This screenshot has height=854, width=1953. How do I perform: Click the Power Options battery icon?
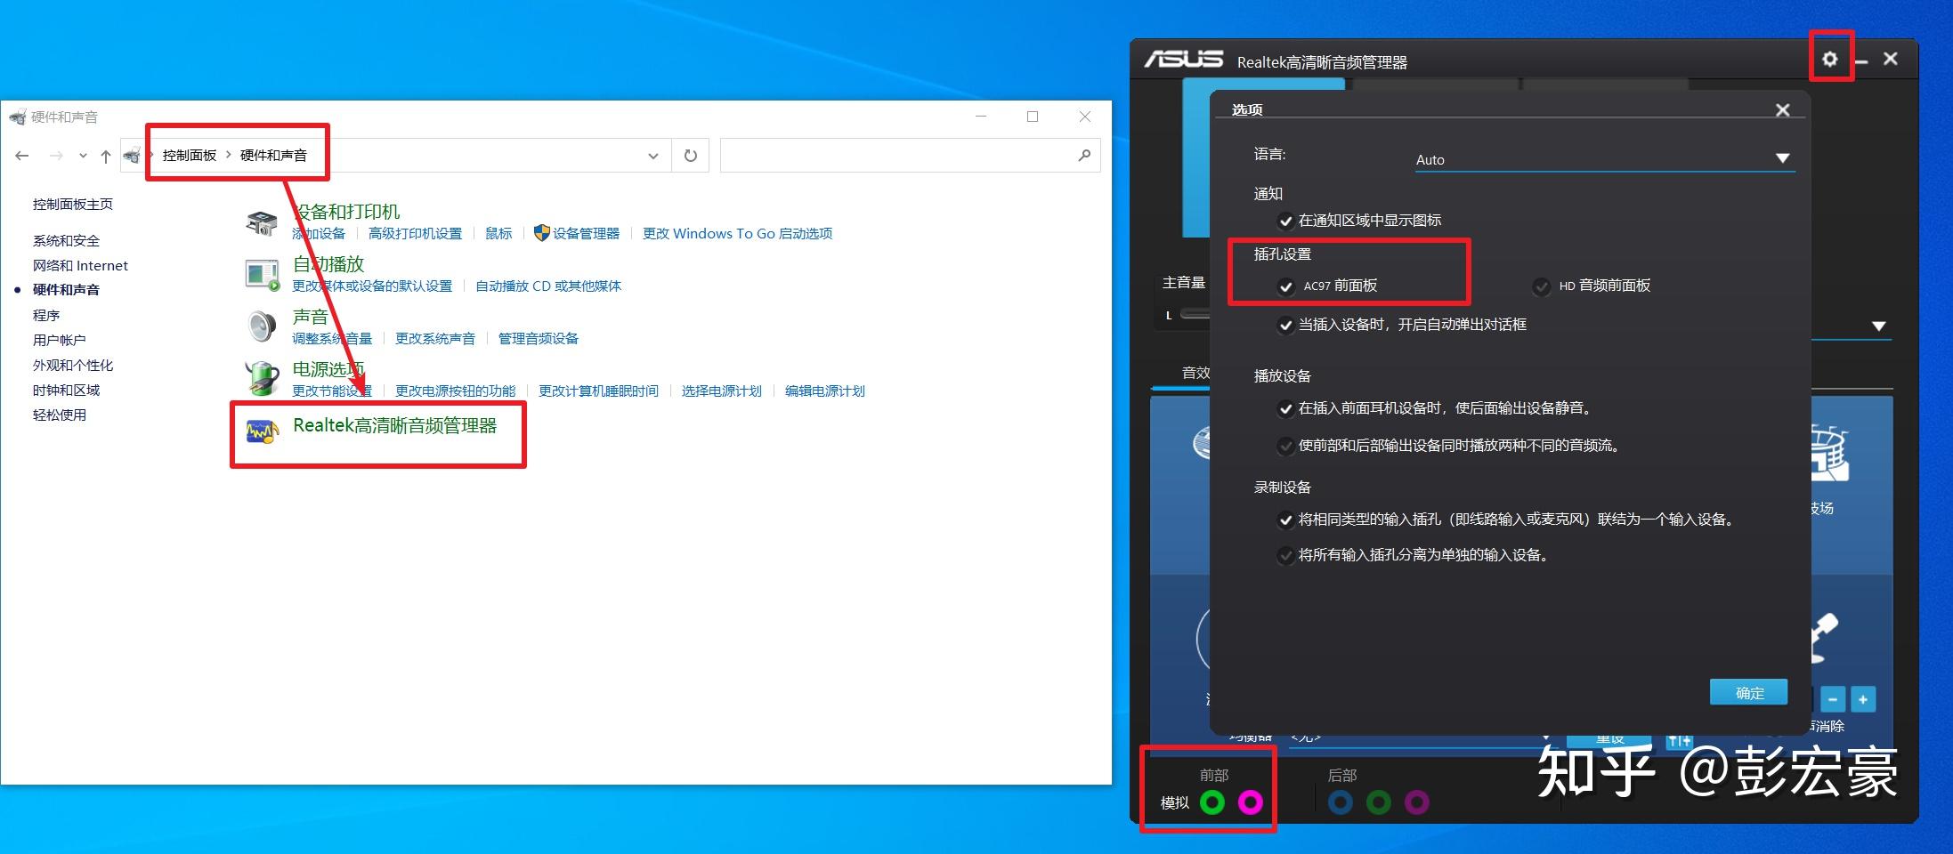point(262,378)
